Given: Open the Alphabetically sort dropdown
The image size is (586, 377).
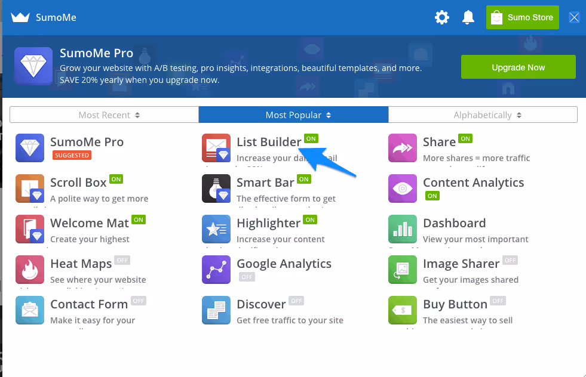Looking at the screenshot, I should (x=482, y=115).
